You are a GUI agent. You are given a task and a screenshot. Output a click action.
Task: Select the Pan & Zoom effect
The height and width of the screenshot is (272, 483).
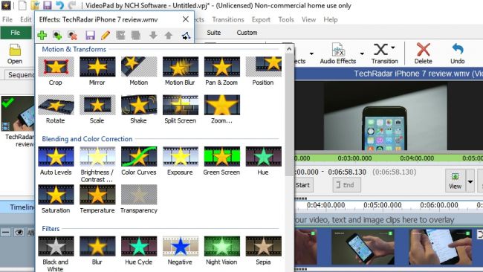221,71
